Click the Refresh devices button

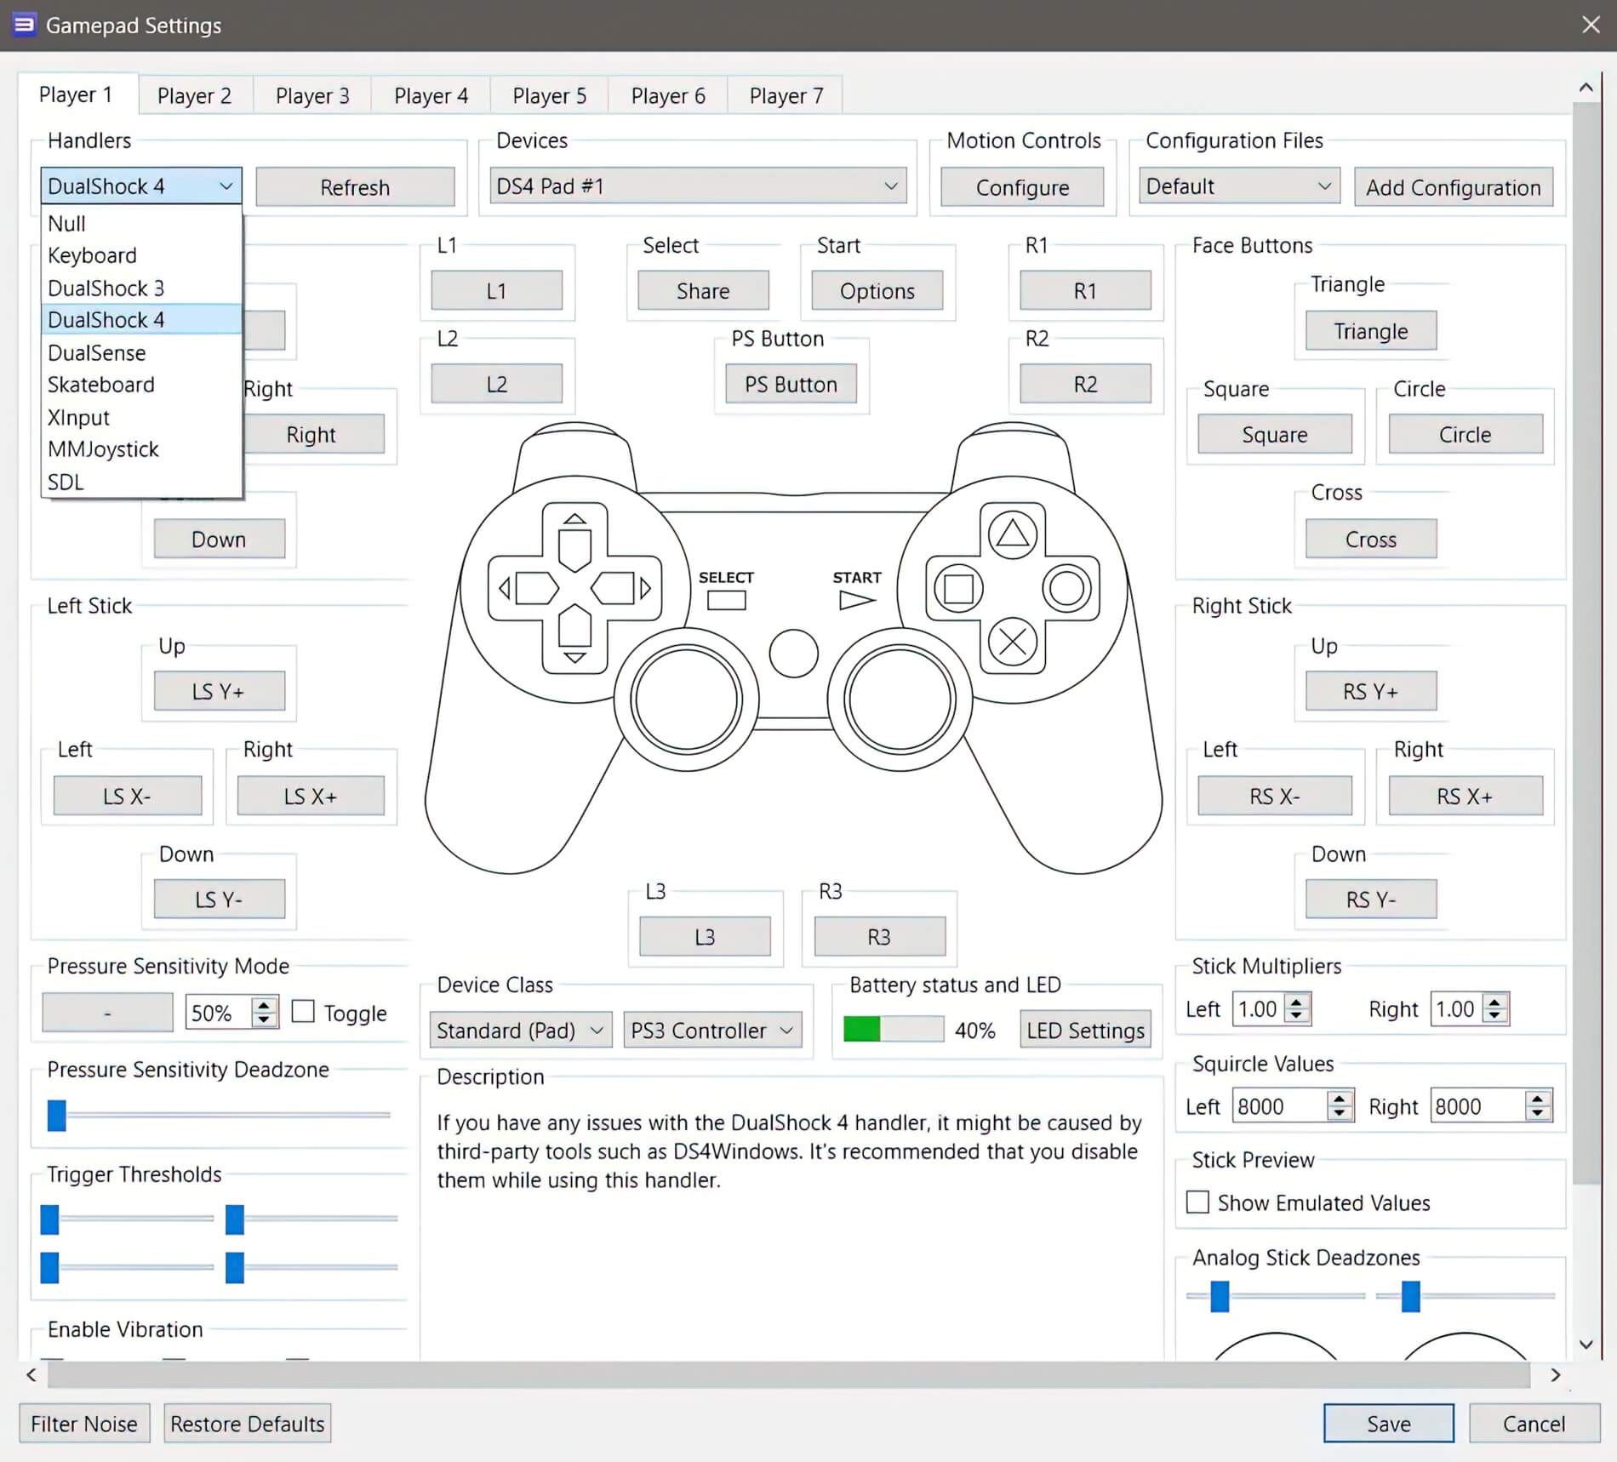click(356, 186)
